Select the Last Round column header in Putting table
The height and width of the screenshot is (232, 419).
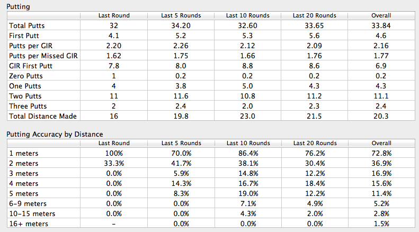(114, 15)
